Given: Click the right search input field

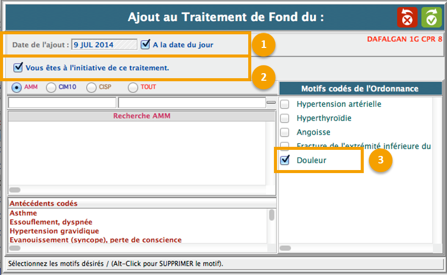Looking at the screenshot, I should tap(191, 103).
